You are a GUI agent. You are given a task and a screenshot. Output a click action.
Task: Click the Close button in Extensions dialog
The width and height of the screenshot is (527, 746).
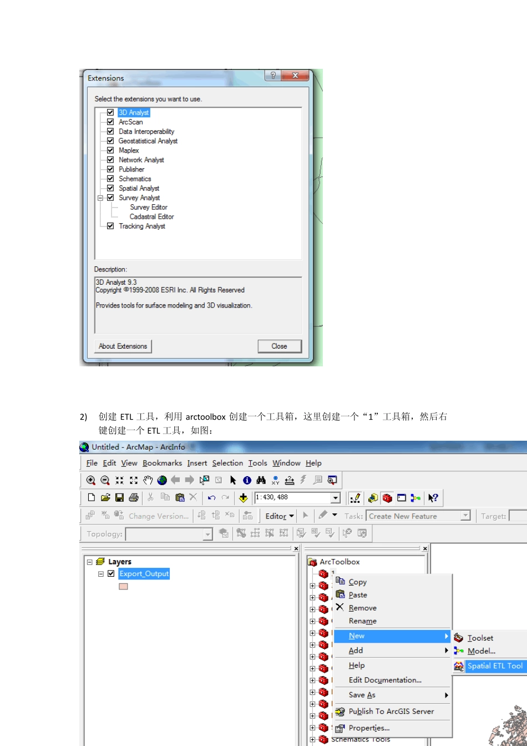coord(280,346)
